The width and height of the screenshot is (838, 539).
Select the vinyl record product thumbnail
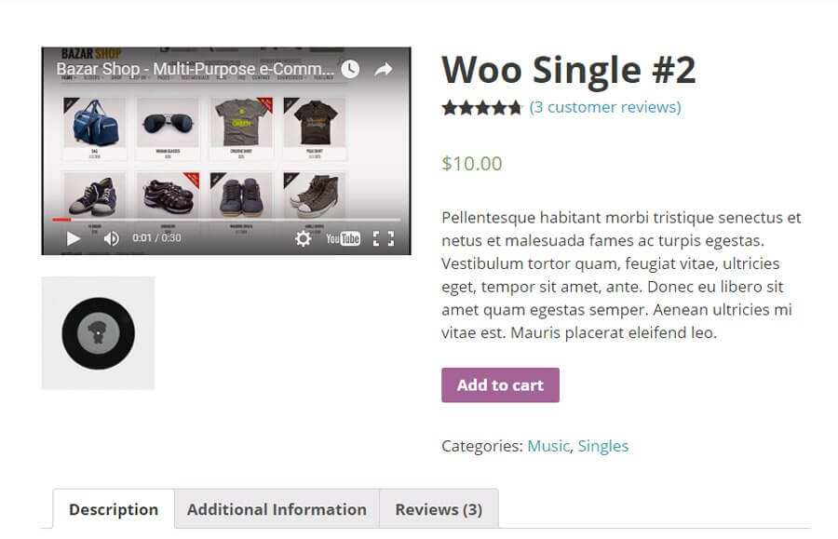coord(98,332)
